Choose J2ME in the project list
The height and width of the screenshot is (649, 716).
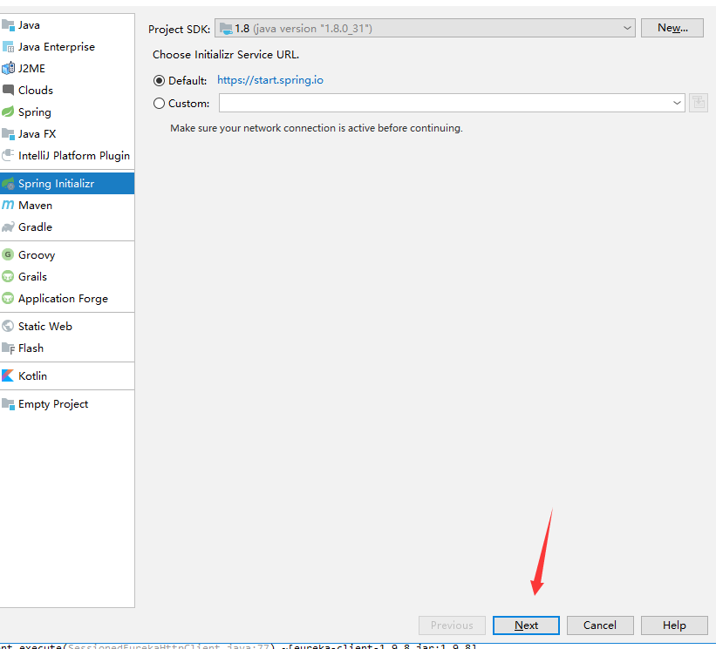click(x=67, y=69)
